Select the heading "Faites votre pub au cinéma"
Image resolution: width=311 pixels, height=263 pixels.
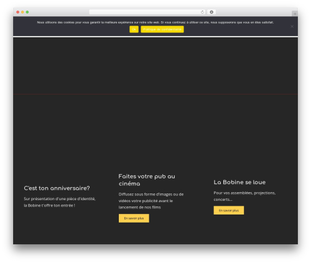[x=147, y=180]
